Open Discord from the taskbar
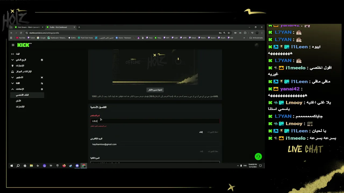The height and width of the screenshot is (193, 344). 77,166
